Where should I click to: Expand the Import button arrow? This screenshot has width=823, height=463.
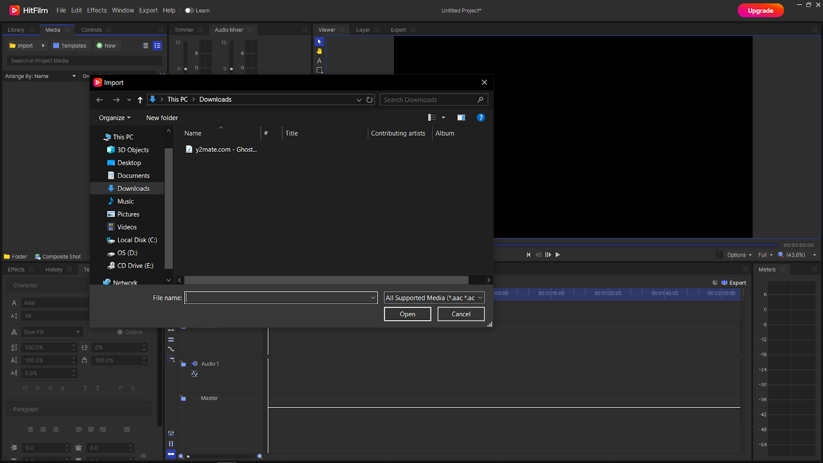(43, 45)
